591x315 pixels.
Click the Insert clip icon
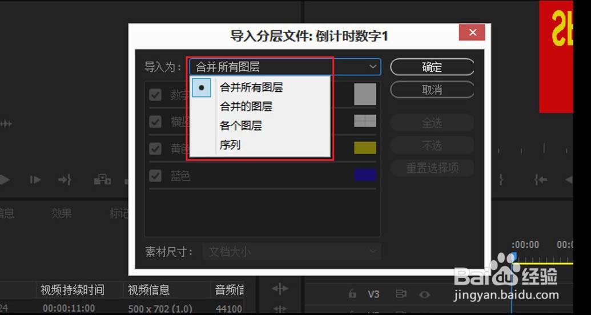click(102, 180)
